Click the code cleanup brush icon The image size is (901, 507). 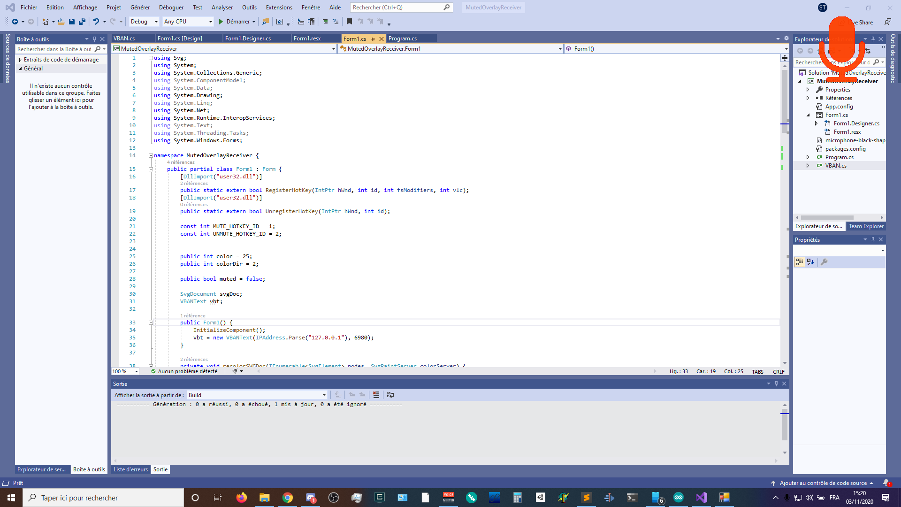[x=235, y=371]
